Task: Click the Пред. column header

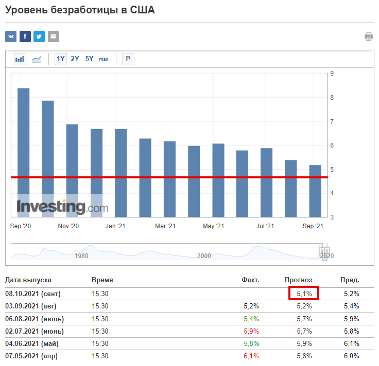Action: click(350, 280)
